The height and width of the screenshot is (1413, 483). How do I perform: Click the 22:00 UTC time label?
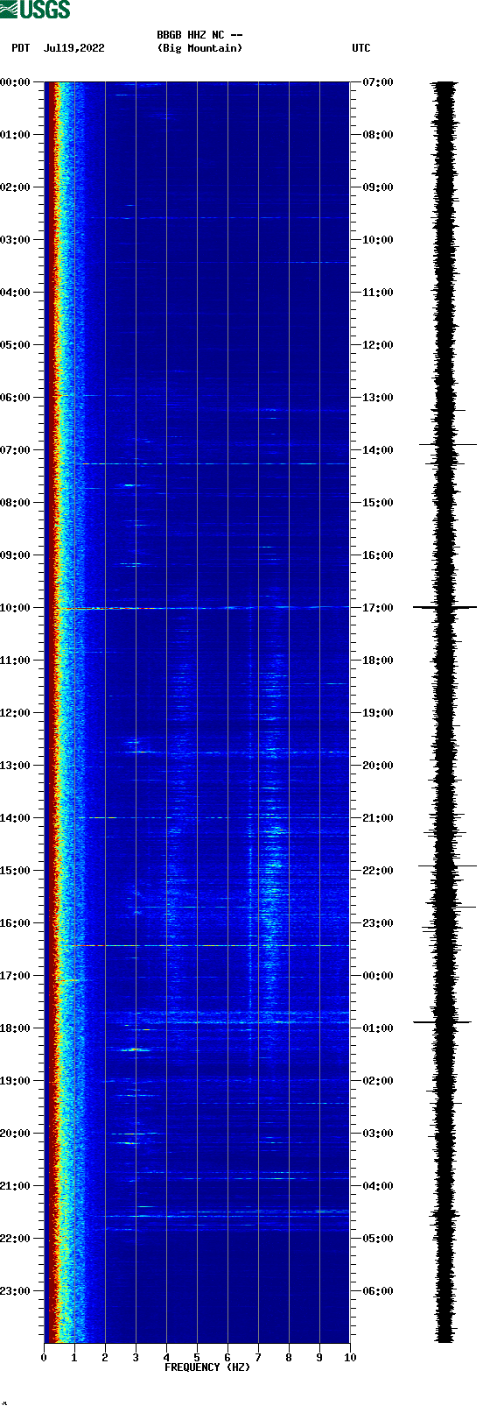[378, 871]
